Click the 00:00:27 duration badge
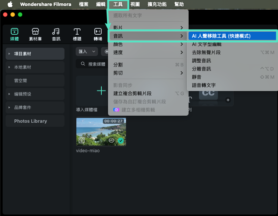Image resolution: width=278 pixels, height=216 pixels. 113,121
